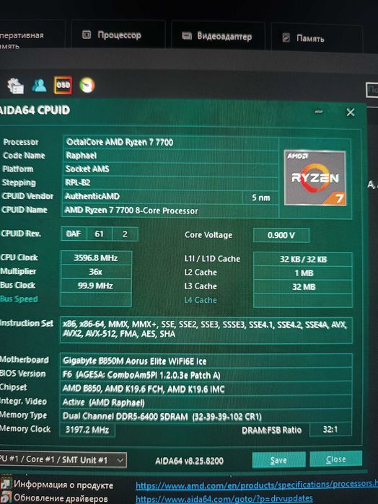Image resolution: width=378 pixels, height=504 pixels.
Task: Click the Bus Clock value 99.9 MHz
Action: pos(96,286)
